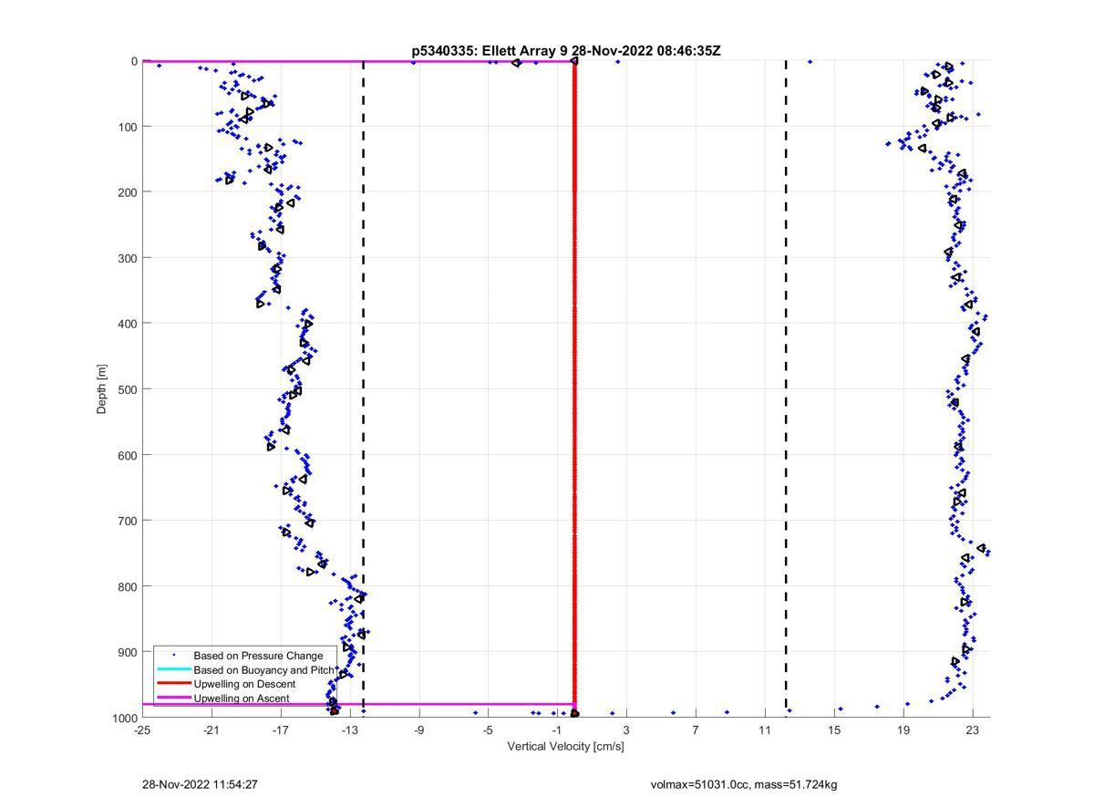Image resolution: width=1094 pixels, height=807 pixels.
Task: Click x-axis tick label '-9'
Action: [419, 730]
